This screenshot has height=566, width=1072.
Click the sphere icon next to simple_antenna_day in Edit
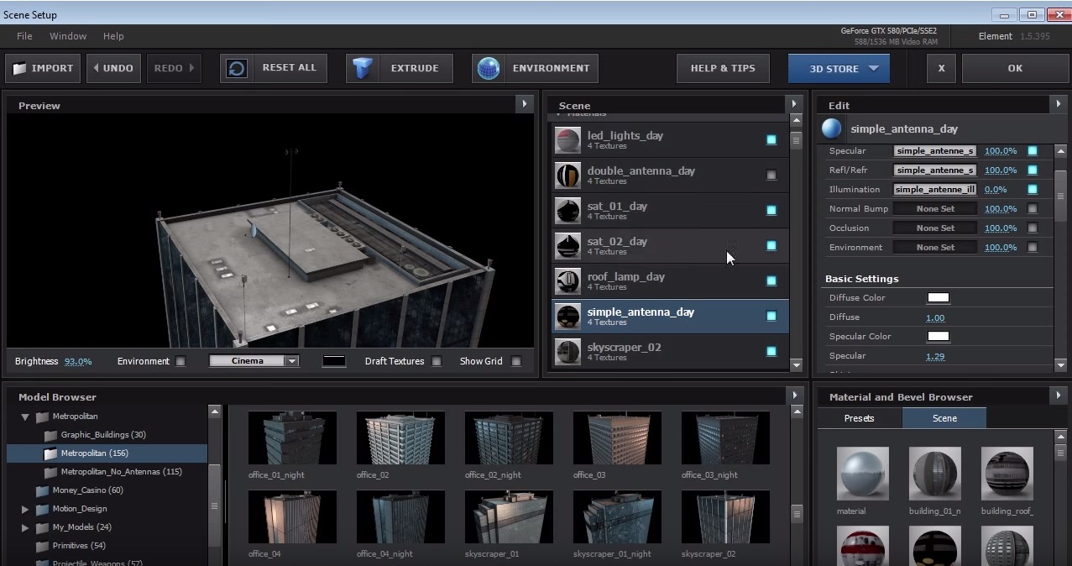[x=831, y=128]
